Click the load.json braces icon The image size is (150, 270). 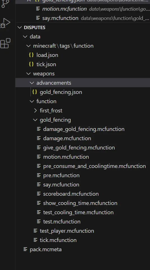pos(31,55)
